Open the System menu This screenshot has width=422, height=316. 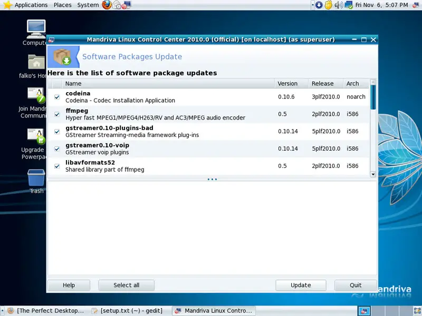(88, 5)
